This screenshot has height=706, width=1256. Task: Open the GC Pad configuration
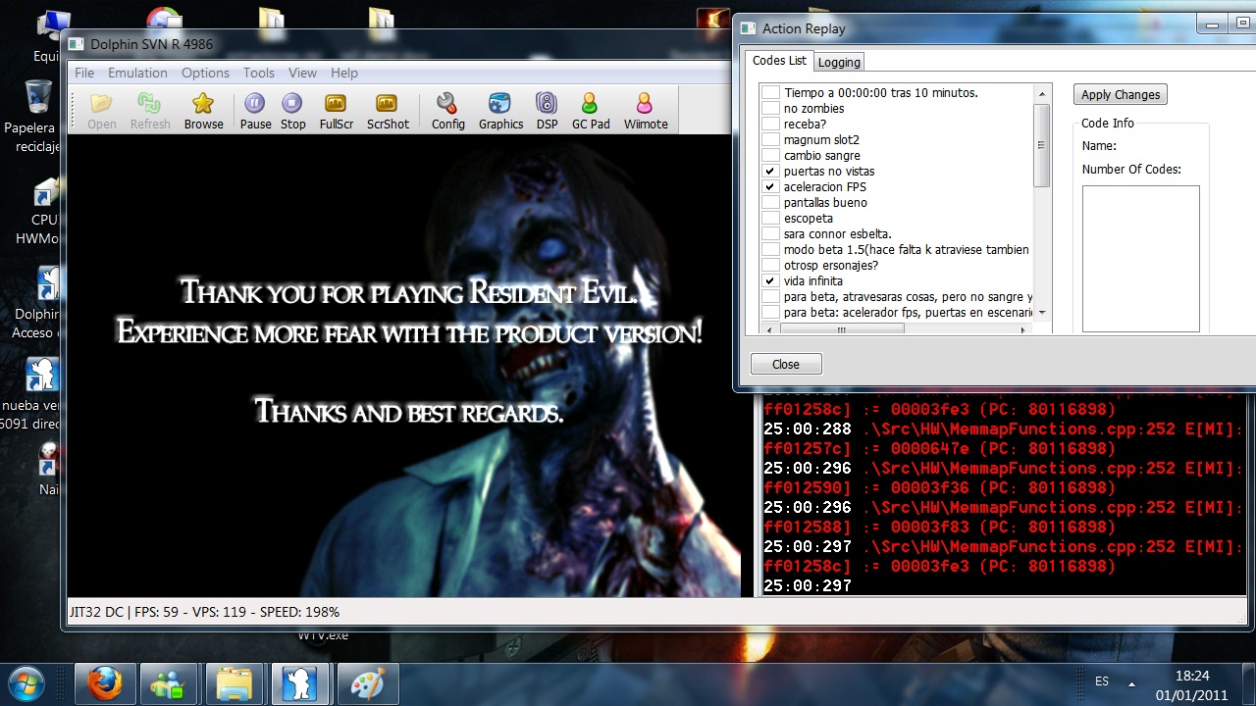pos(590,104)
